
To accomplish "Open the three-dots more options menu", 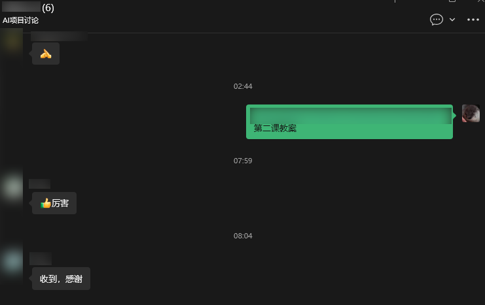I will (473, 20).
